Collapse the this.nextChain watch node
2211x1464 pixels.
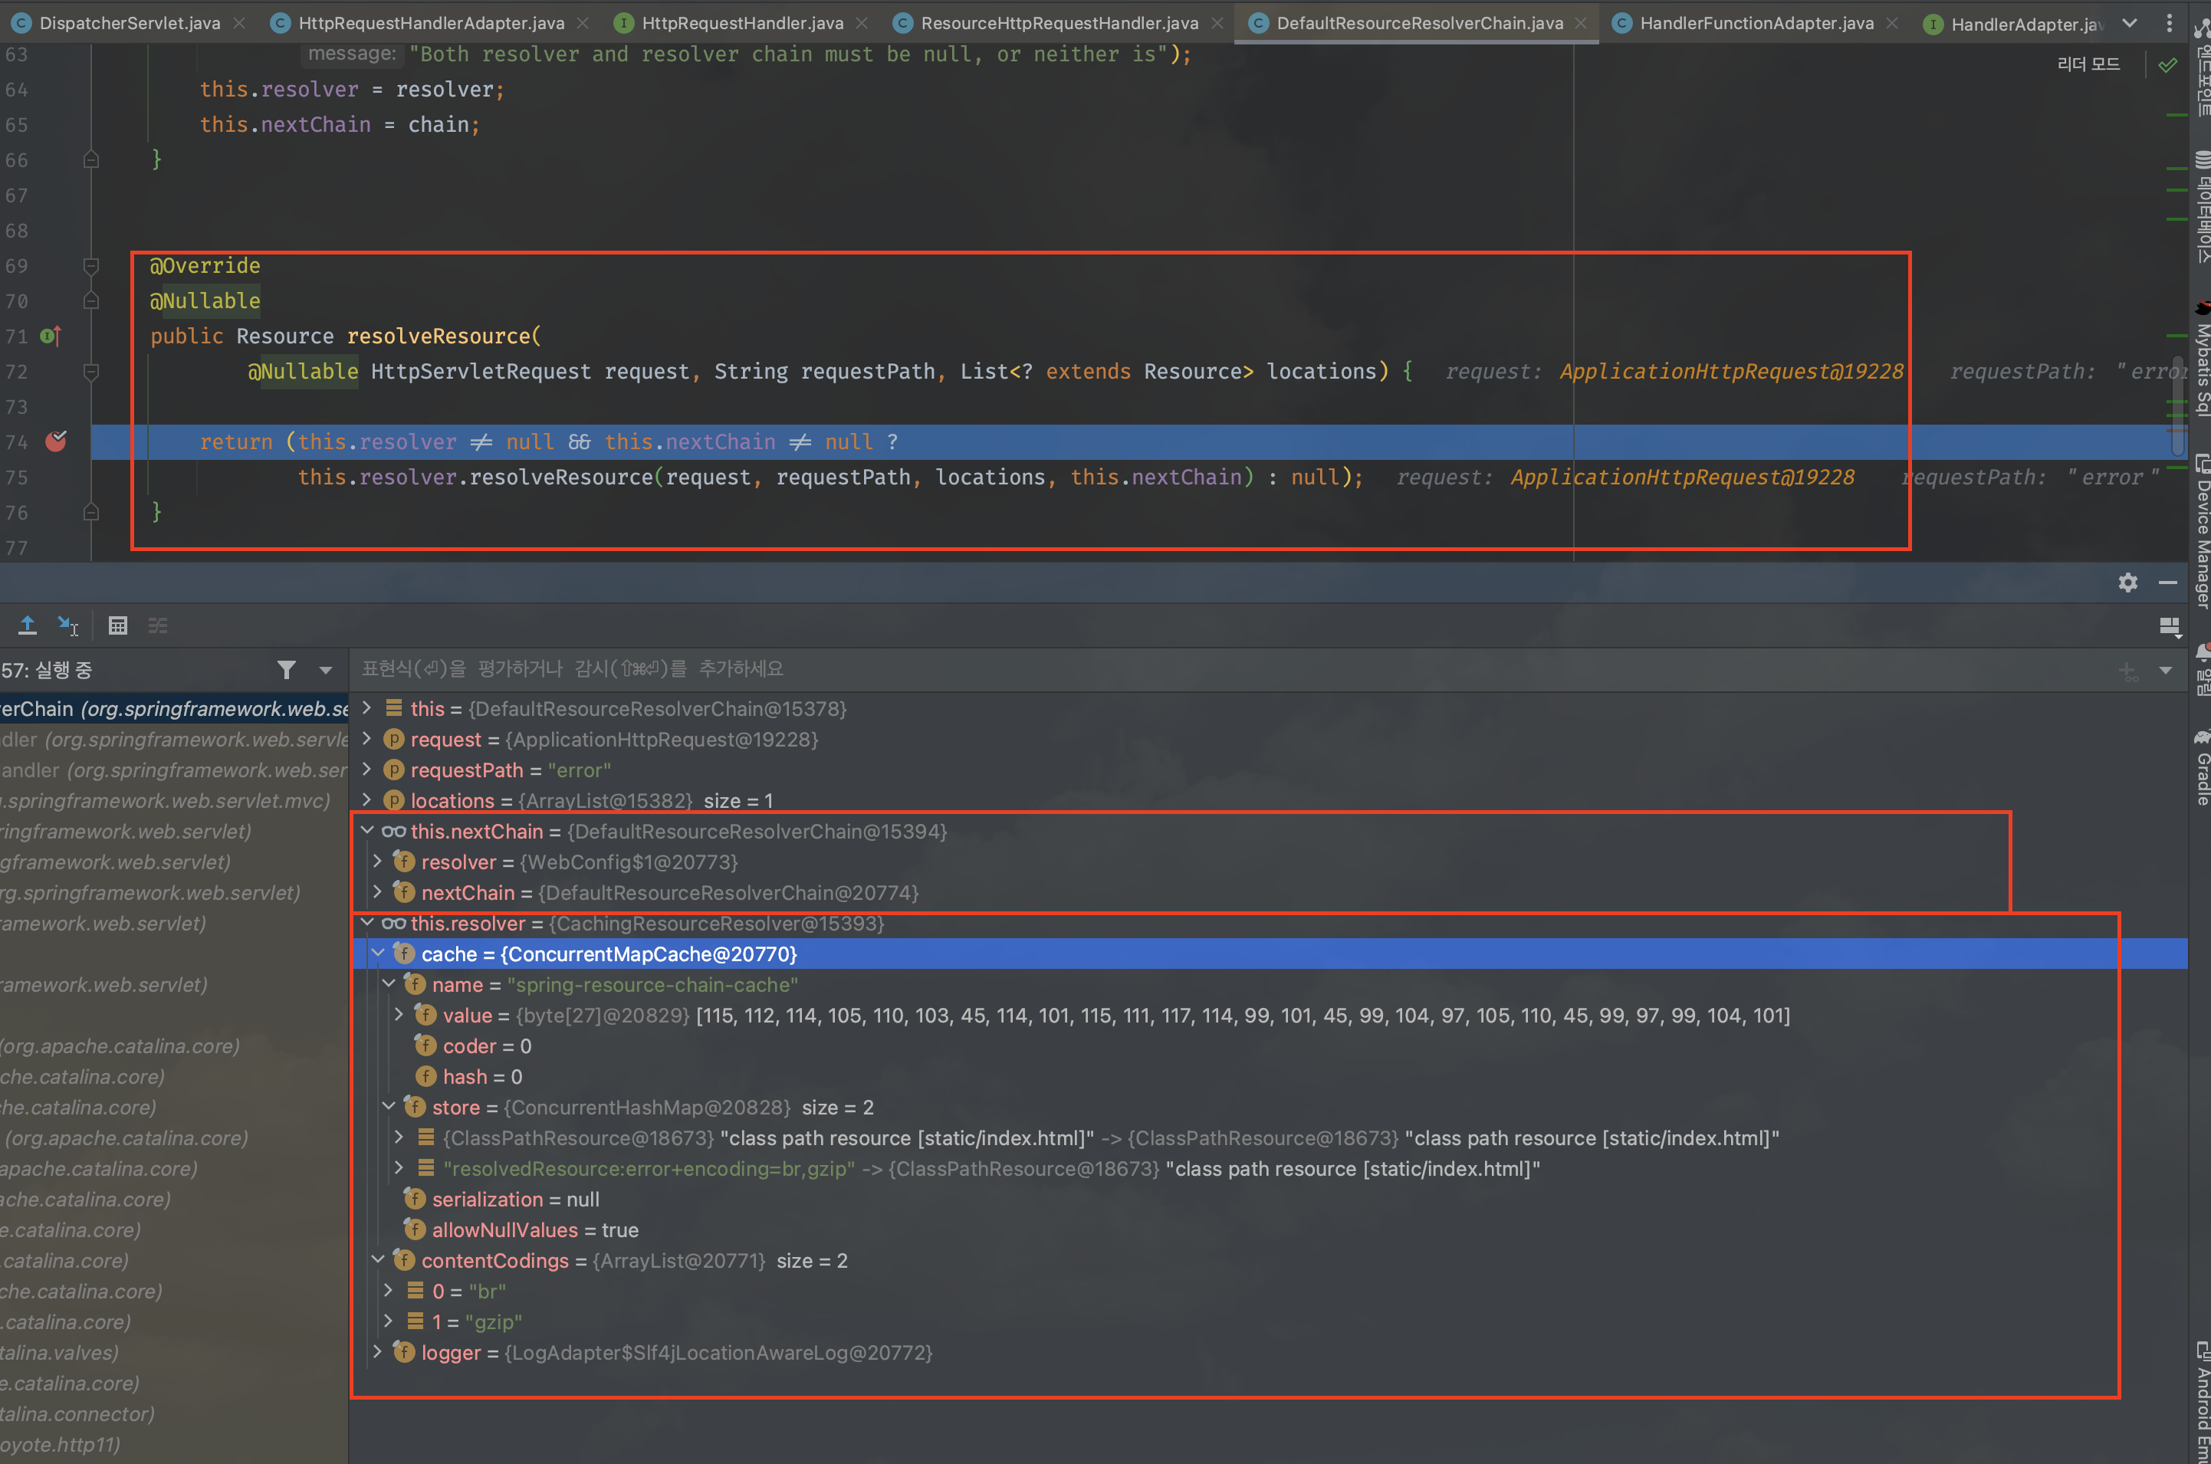pyautogui.click(x=367, y=830)
